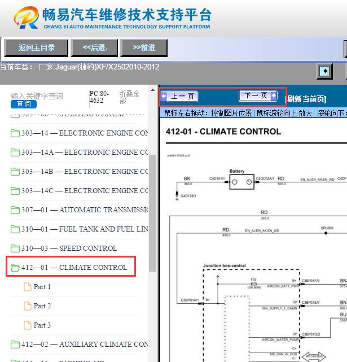Click open-folder icon beside 412—01 entry
Viewport: 347px width, 362px height.
click(15, 267)
